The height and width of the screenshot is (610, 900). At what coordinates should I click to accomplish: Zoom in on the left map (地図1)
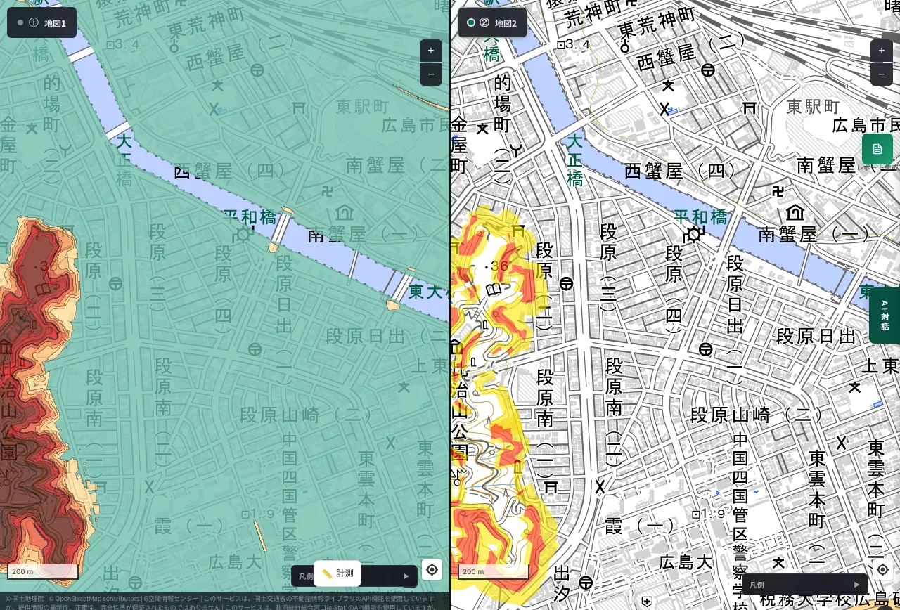coord(431,51)
